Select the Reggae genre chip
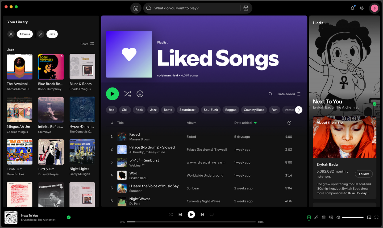This screenshot has height=228, width=383. (x=231, y=110)
